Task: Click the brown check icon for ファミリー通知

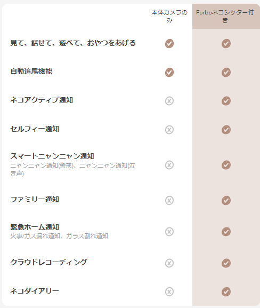Action: coord(226,200)
